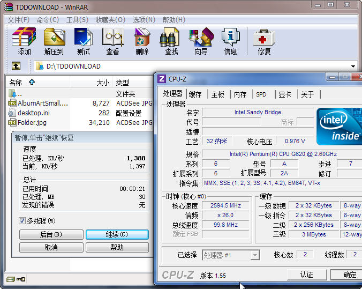Screen dimensions: 362x289
Task: Open the 收藏夹(O) menu
Action: (110, 20)
